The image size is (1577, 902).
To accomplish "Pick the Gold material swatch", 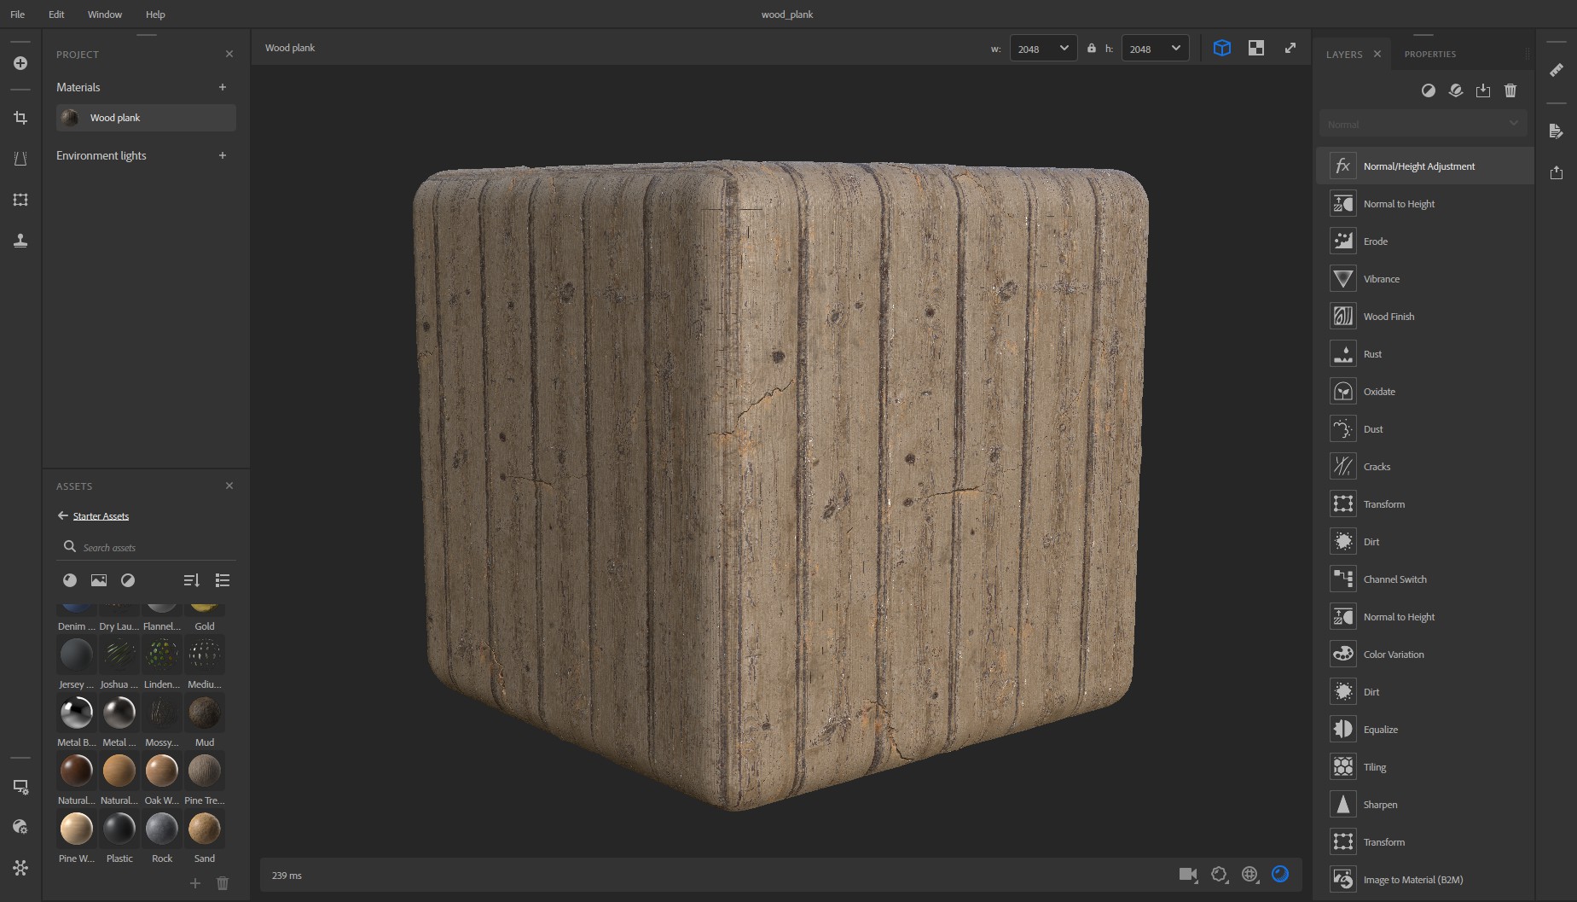I will (205, 609).
